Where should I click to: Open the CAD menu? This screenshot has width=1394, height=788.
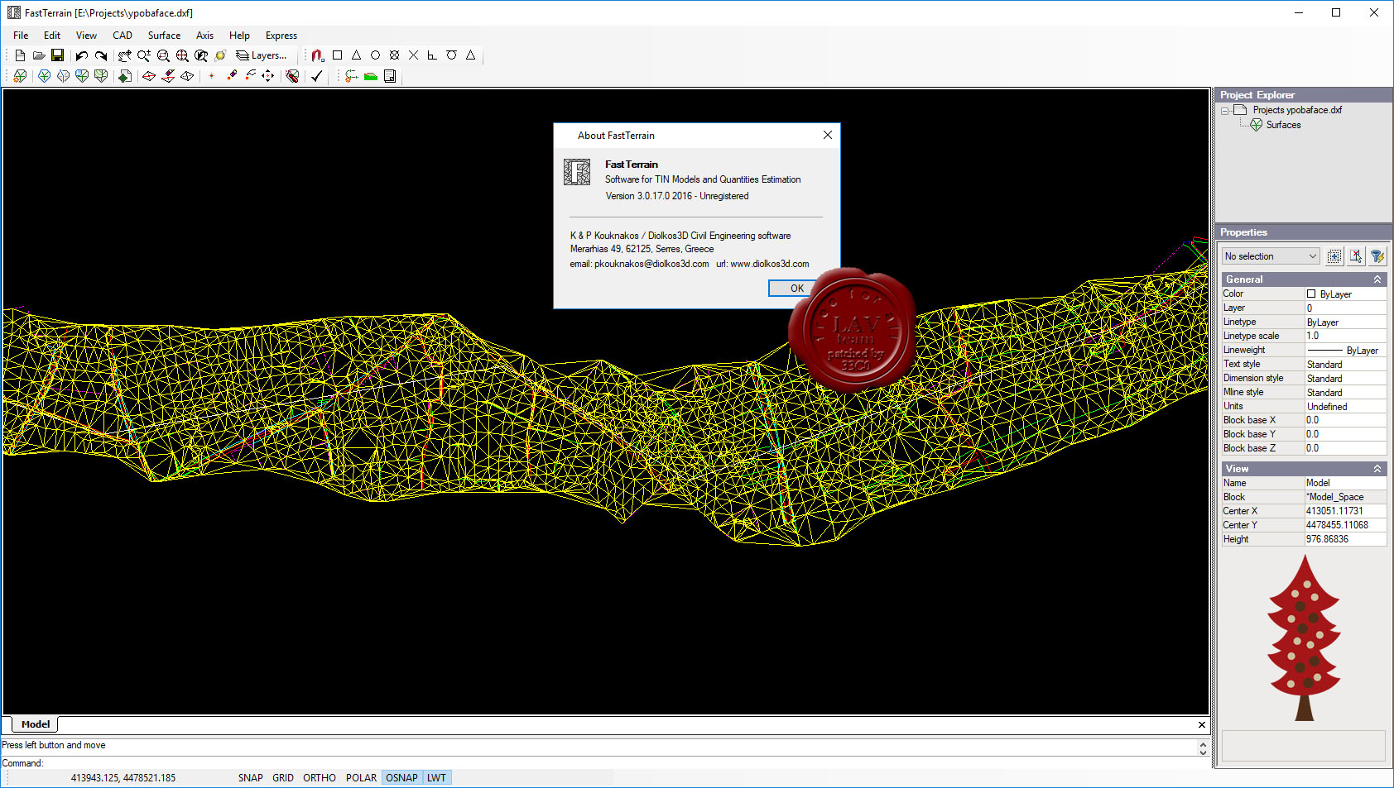(x=123, y=36)
